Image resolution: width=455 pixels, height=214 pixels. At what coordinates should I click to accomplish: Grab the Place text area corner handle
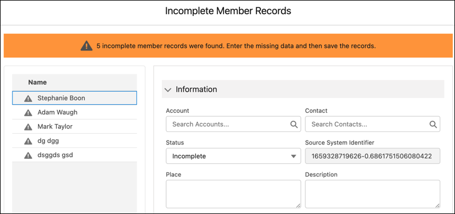(x=298, y=205)
